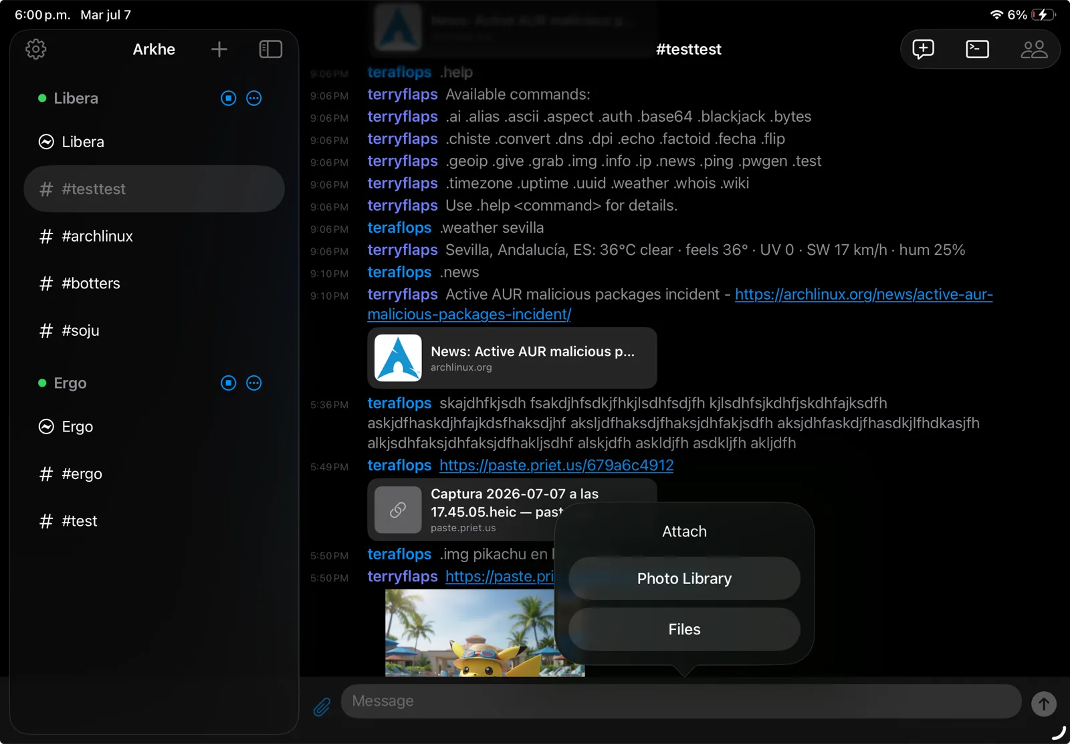The height and width of the screenshot is (744, 1070).
Task: Select the #testtest channel
Action: click(154, 189)
